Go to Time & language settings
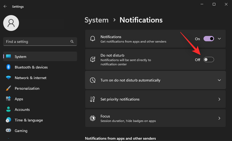This screenshot has width=232, height=141. 29,120
